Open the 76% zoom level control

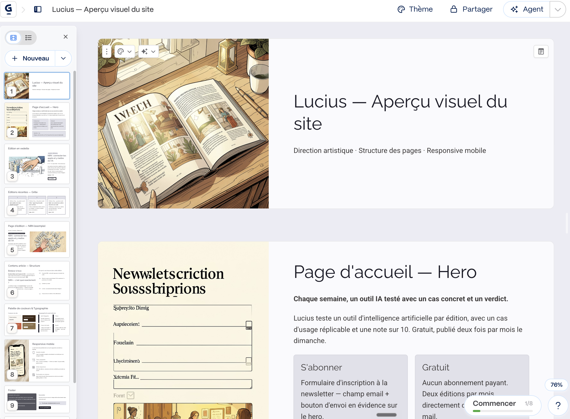[x=556, y=385]
